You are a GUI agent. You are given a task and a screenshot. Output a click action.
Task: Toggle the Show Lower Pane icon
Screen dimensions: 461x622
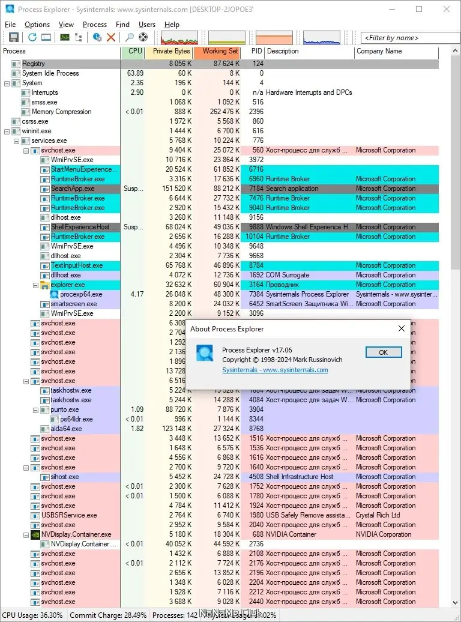pos(46,37)
